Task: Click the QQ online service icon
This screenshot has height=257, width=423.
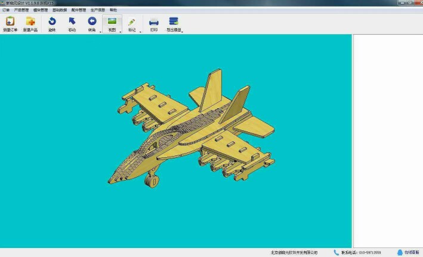Action: point(400,252)
